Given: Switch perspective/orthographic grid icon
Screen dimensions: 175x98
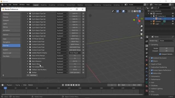Looking at the screenshot, I should [141, 38].
